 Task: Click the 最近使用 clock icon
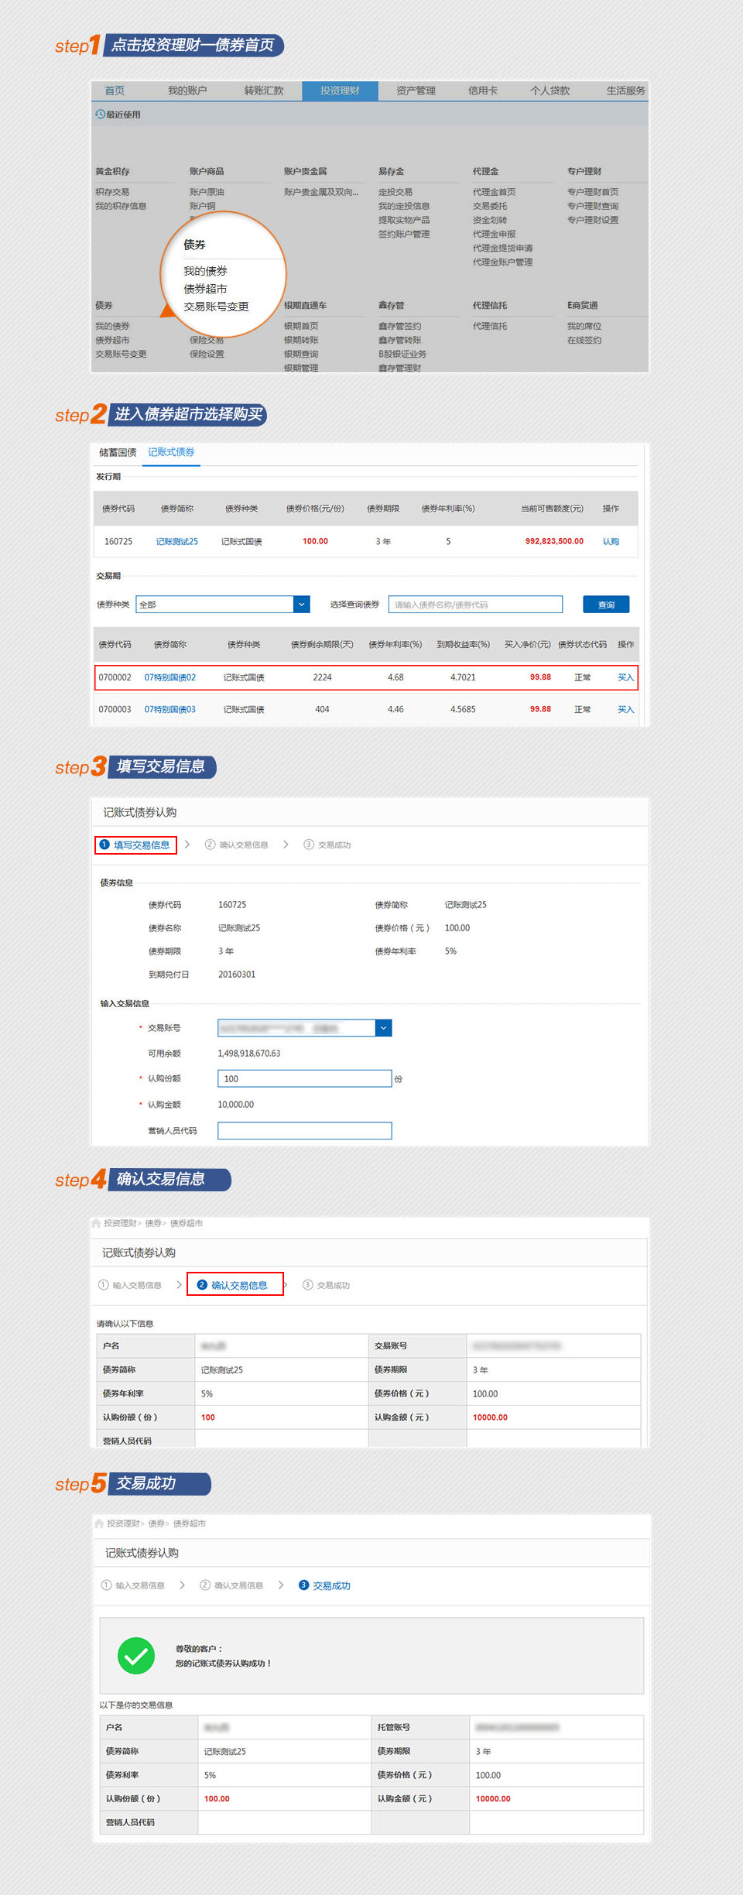(100, 115)
